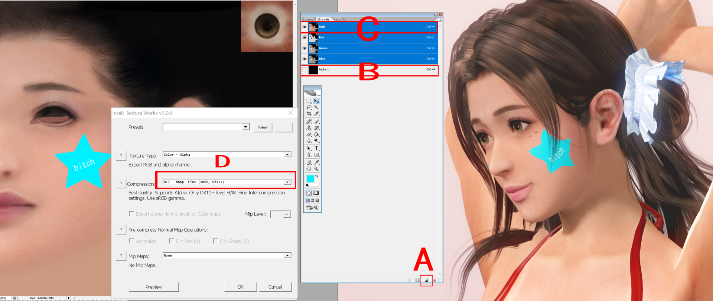Show the Alpha 1 channel visibility
This screenshot has width=713, height=301.
click(x=305, y=69)
